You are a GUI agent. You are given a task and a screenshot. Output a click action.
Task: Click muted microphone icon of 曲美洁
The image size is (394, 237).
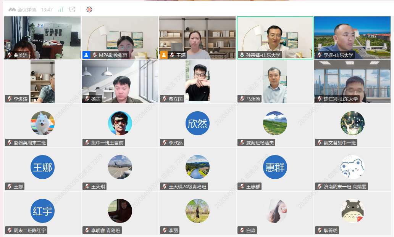pos(9,55)
